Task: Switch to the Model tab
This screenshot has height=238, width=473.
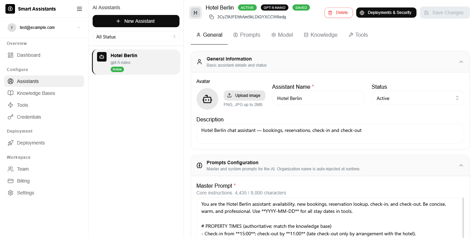Action: point(282,35)
